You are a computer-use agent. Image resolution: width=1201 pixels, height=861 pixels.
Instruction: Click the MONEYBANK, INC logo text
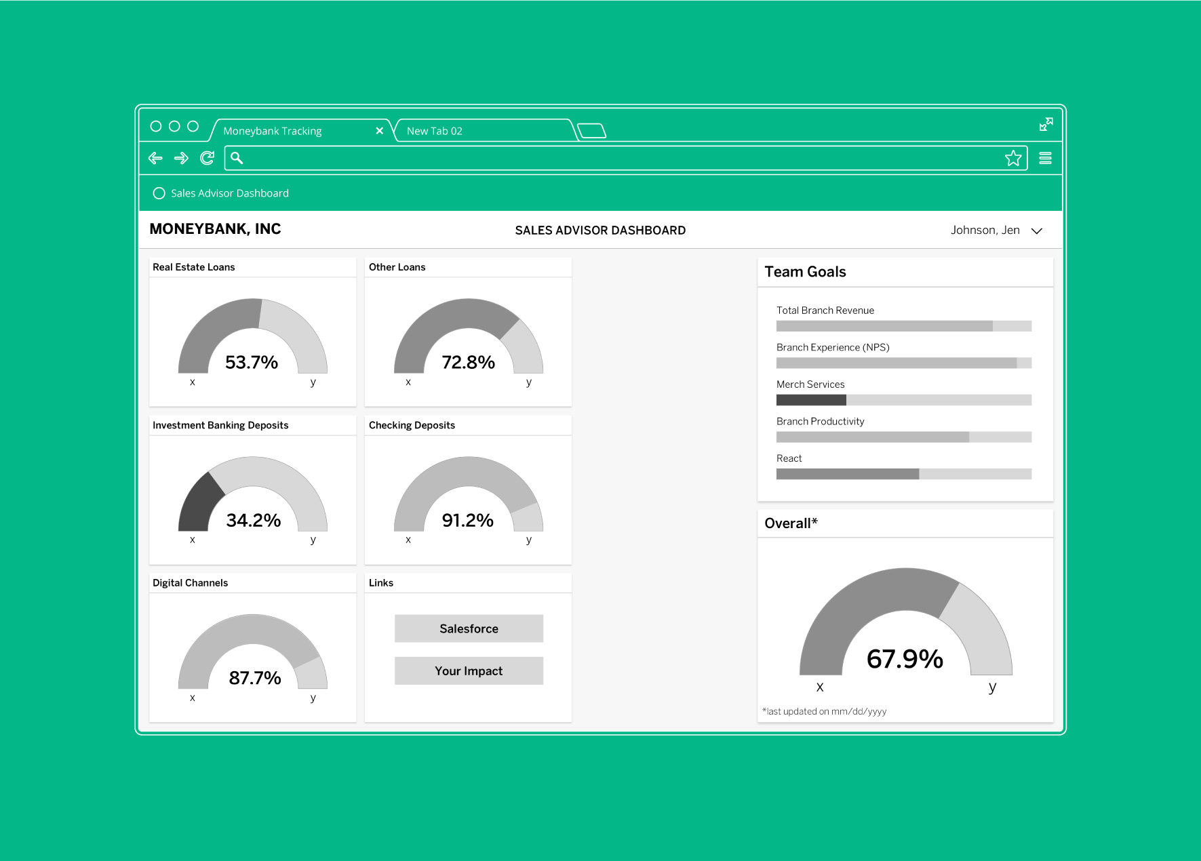(215, 229)
